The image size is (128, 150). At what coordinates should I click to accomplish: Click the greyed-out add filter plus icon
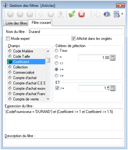(51, 14)
